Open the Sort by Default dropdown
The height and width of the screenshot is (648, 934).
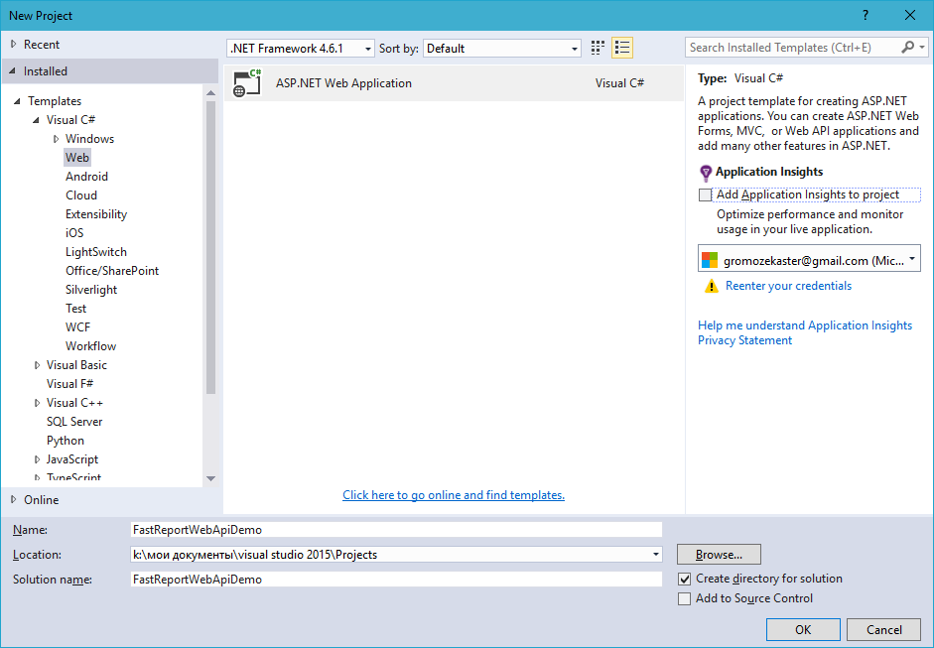coord(502,49)
